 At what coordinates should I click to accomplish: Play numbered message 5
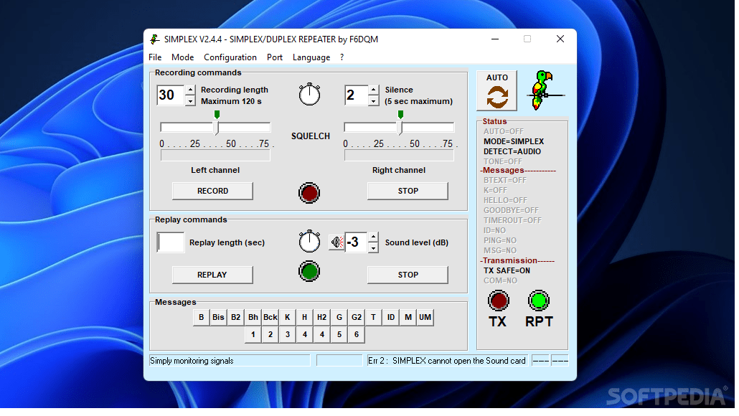[339, 334]
